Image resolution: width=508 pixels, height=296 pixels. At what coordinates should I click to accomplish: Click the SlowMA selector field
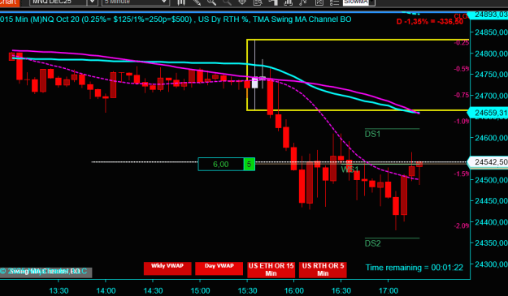point(356,2)
